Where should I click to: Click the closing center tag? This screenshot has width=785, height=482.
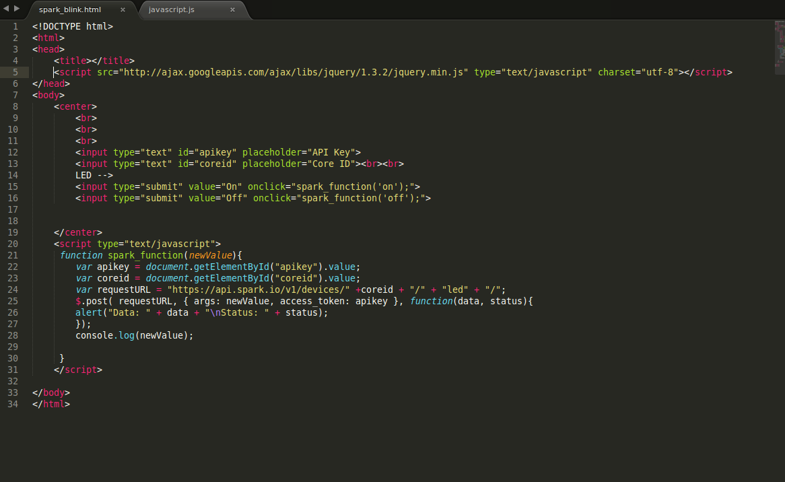click(78, 232)
